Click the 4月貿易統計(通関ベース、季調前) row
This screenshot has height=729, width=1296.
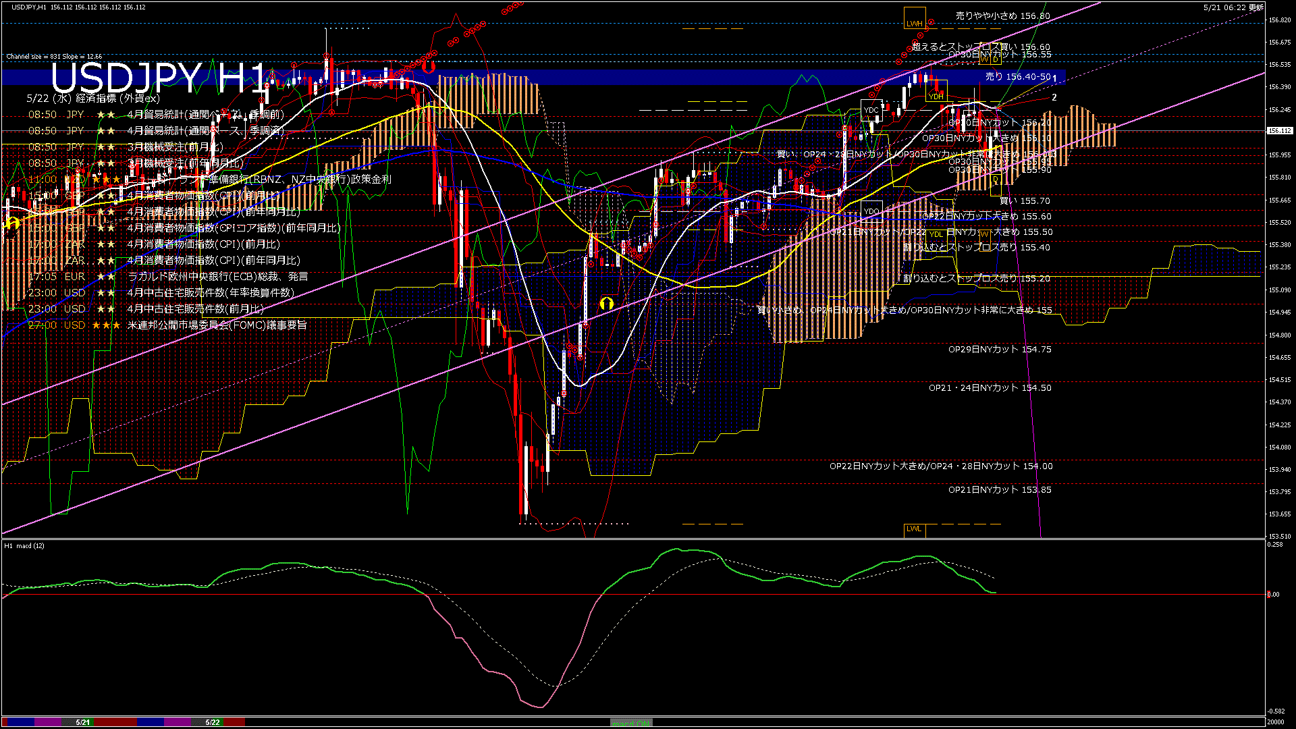[155, 115]
